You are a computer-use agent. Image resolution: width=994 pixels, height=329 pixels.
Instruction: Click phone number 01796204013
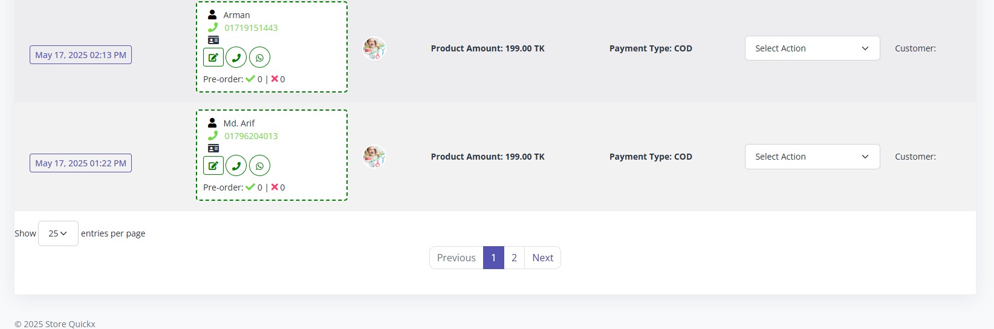point(251,136)
